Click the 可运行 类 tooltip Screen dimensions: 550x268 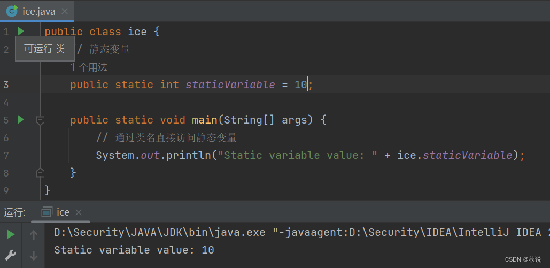(x=44, y=49)
